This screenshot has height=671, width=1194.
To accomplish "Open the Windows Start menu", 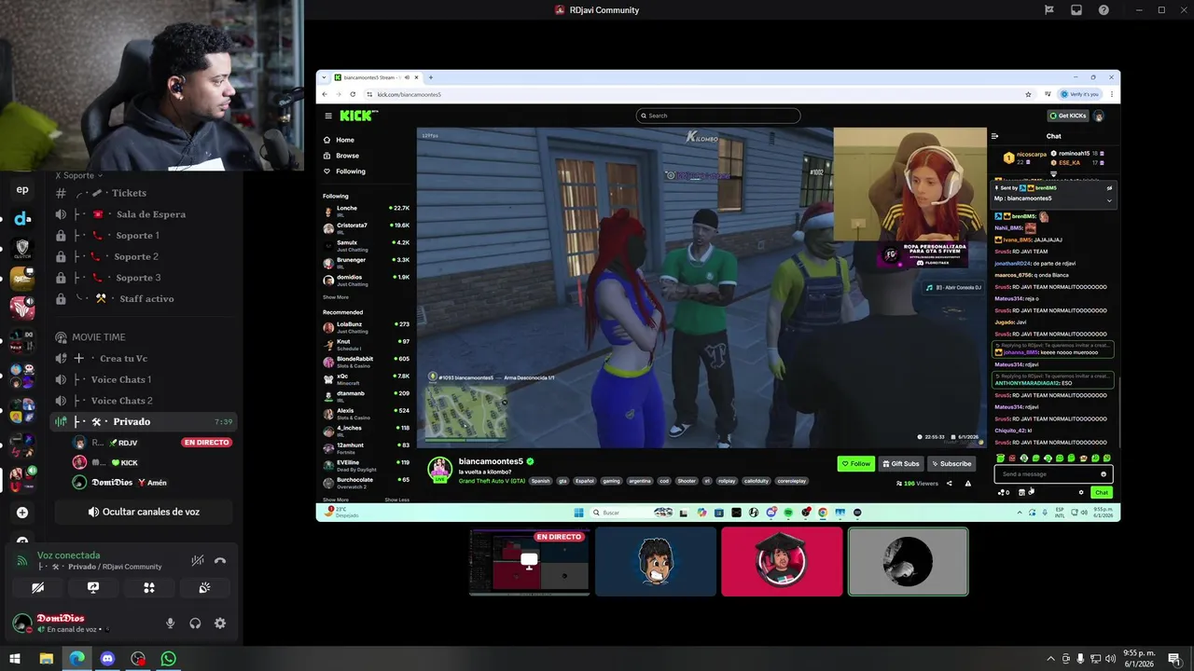I will [x=15, y=659].
